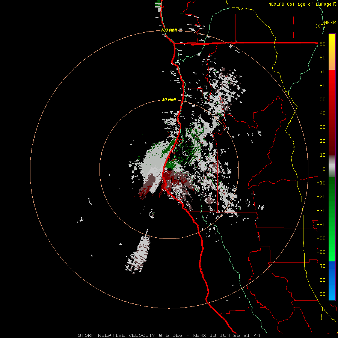Click the "[KT]" units label
The image size is (338, 338).
point(321,26)
